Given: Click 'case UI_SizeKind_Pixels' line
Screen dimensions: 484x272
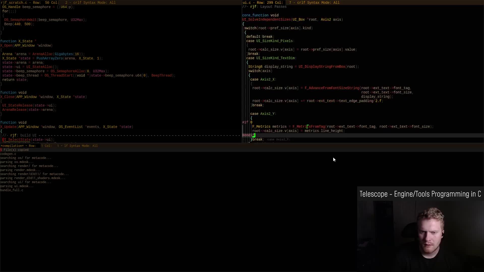Looking at the screenshot, I should pyautogui.click(x=270, y=41).
